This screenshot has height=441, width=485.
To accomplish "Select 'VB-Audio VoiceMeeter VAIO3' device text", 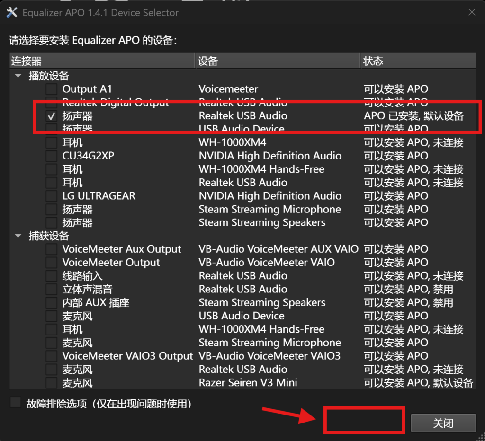I will (269, 356).
